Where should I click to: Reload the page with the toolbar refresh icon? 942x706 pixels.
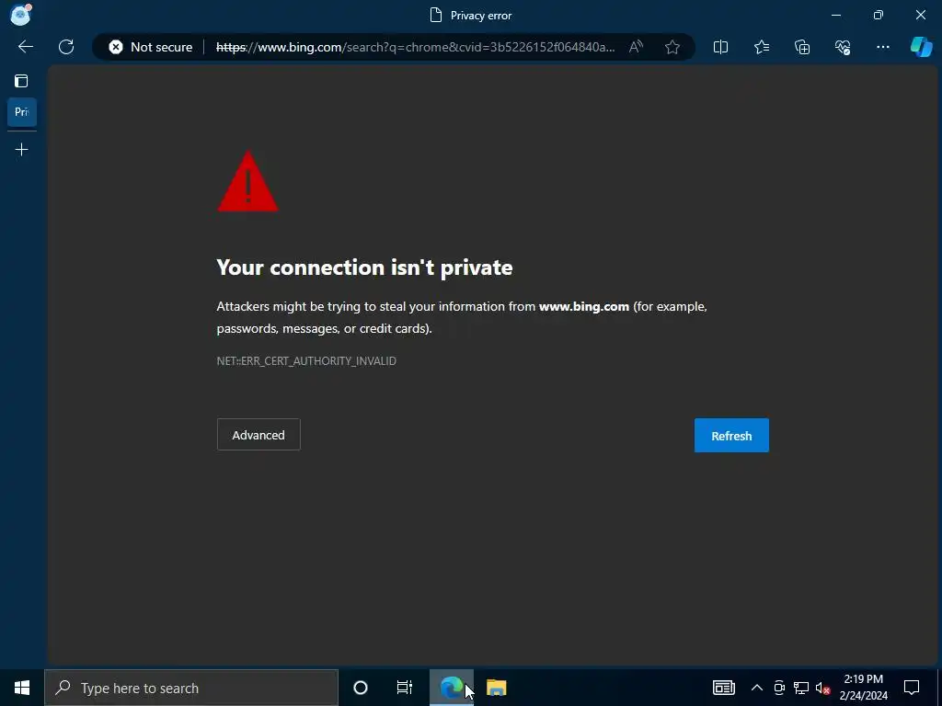(66, 47)
